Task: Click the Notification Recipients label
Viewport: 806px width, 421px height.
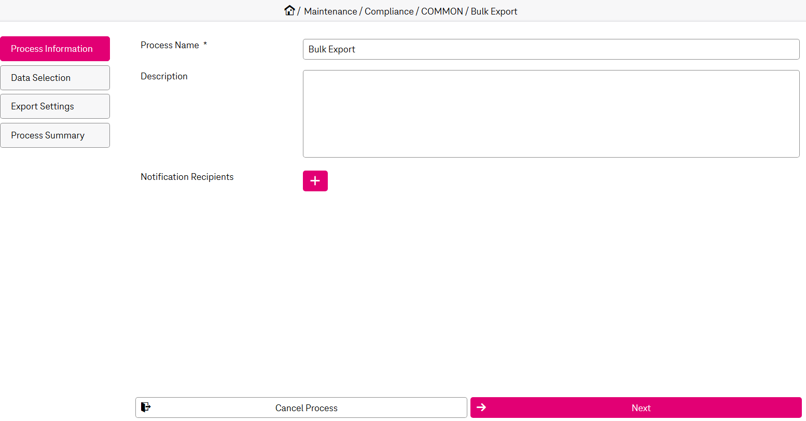Action: click(x=187, y=177)
